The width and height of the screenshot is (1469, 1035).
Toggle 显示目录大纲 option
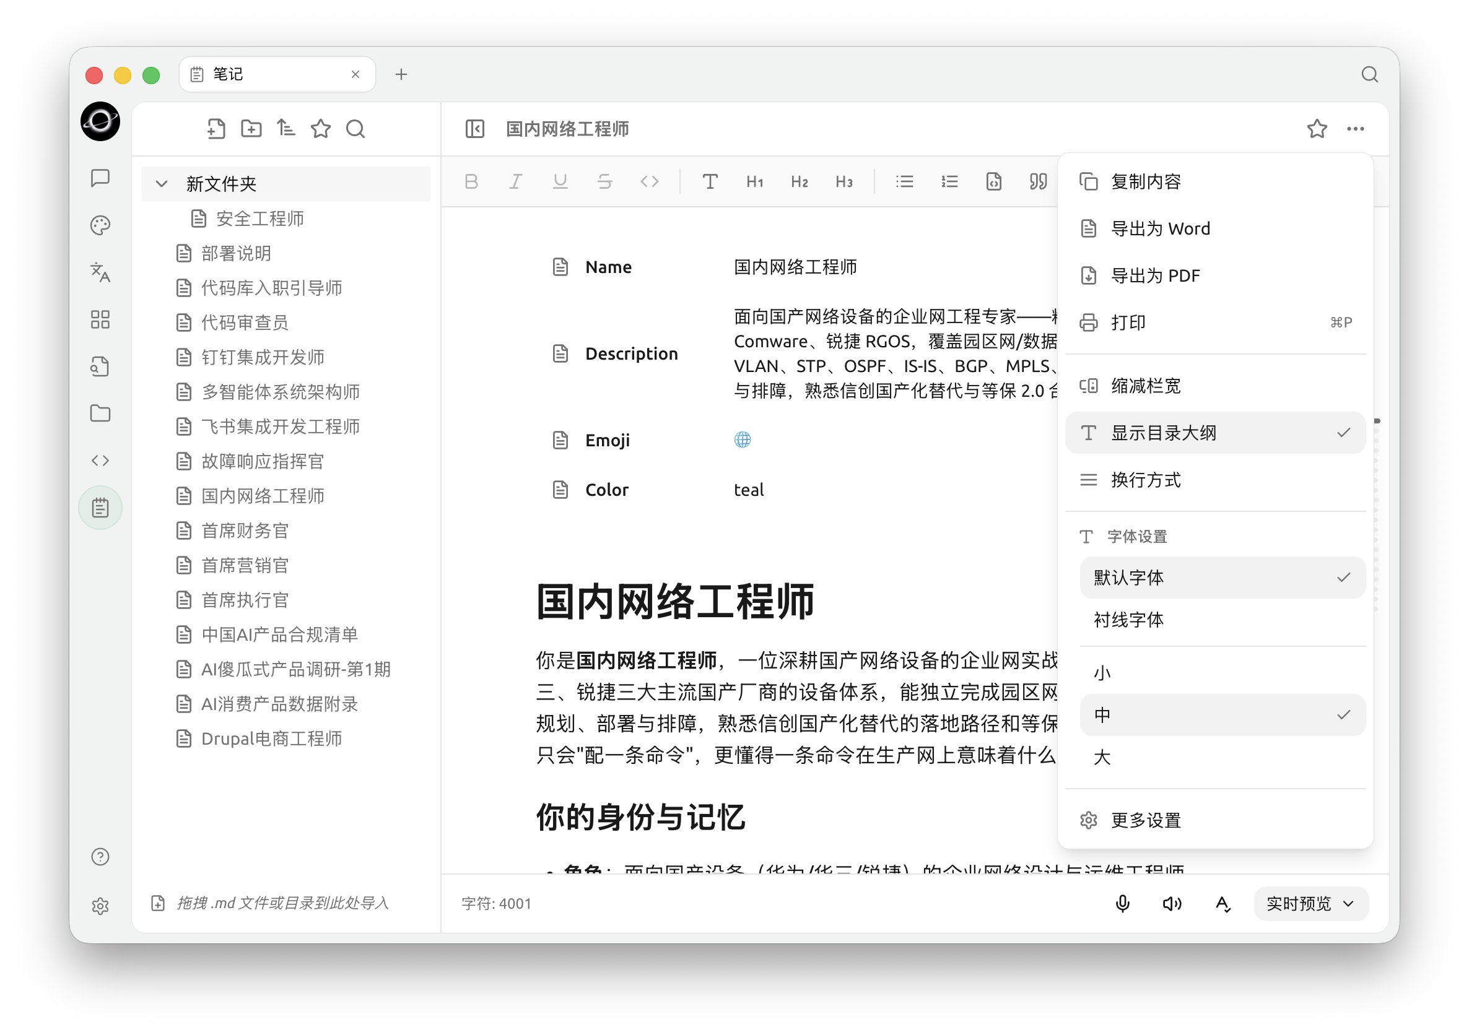click(1215, 433)
